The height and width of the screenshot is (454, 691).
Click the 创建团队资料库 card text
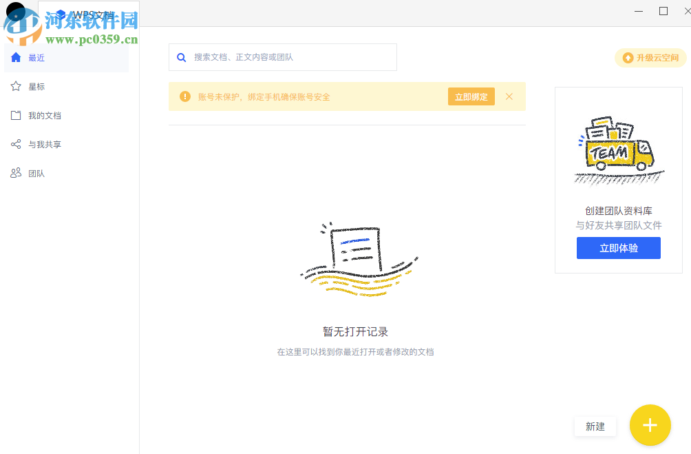(x=617, y=211)
